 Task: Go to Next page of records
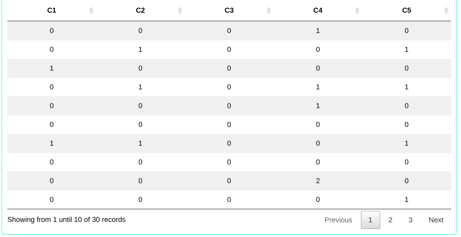coord(436,220)
